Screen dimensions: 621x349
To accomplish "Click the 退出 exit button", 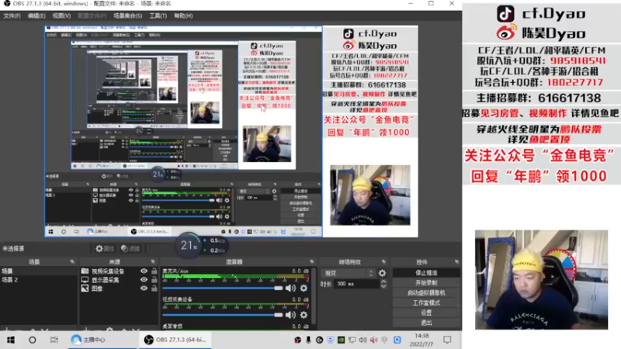I will coord(426,323).
